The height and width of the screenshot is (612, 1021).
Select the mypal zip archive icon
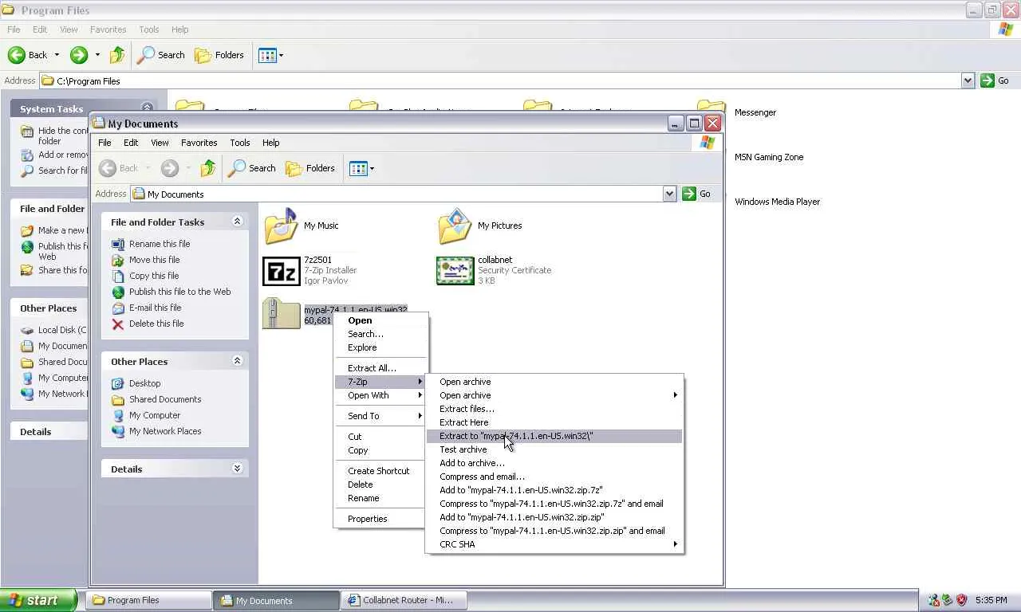tap(281, 314)
